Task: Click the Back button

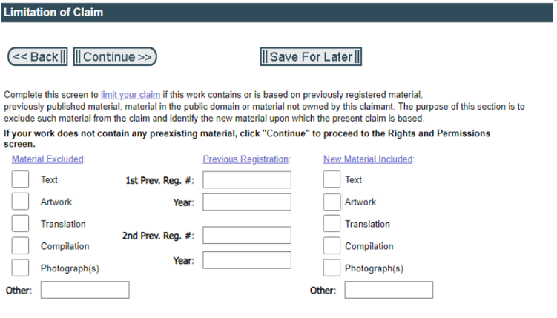Action: point(37,57)
